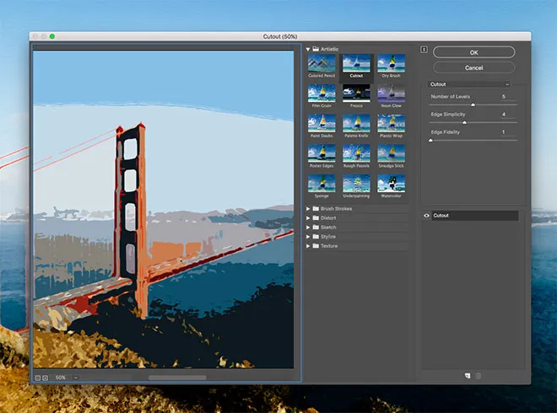Zoom out with the minus button
The width and height of the screenshot is (557, 413).
pos(38,378)
